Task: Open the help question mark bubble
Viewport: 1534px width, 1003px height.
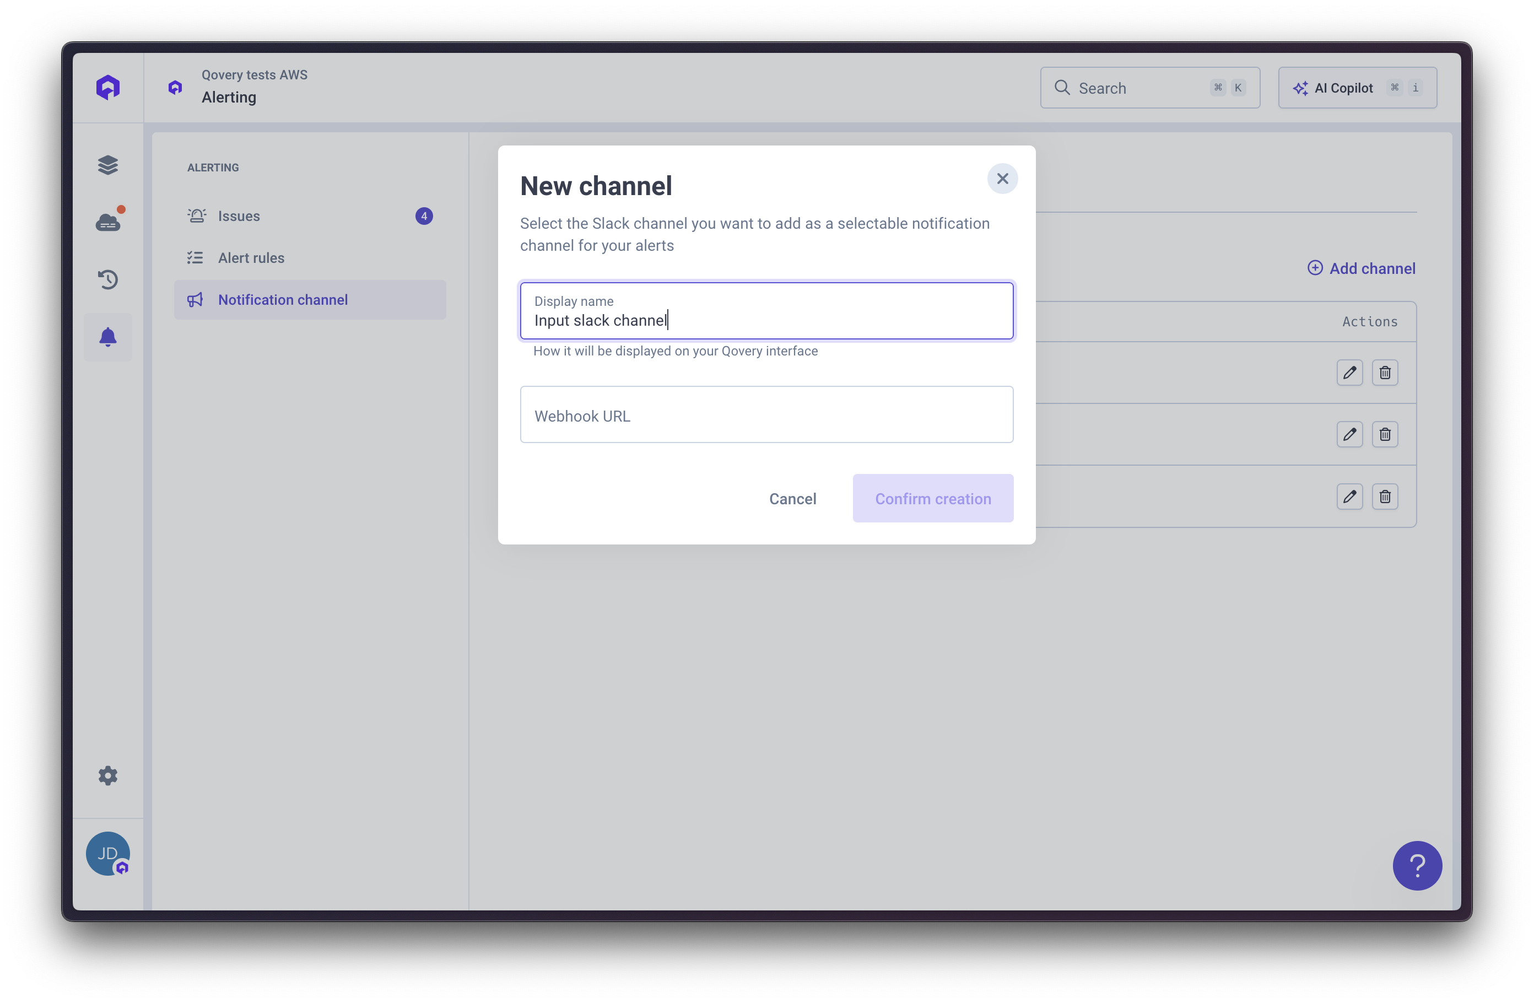Action: [x=1417, y=866]
